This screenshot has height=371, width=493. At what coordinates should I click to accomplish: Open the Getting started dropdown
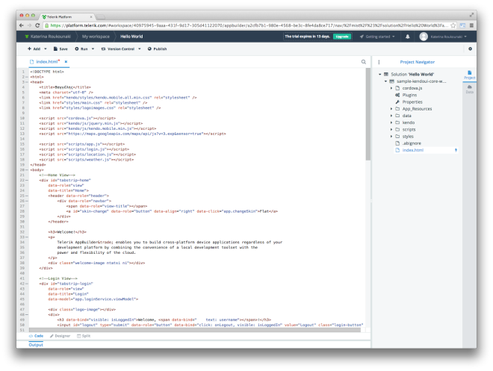click(377, 37)
